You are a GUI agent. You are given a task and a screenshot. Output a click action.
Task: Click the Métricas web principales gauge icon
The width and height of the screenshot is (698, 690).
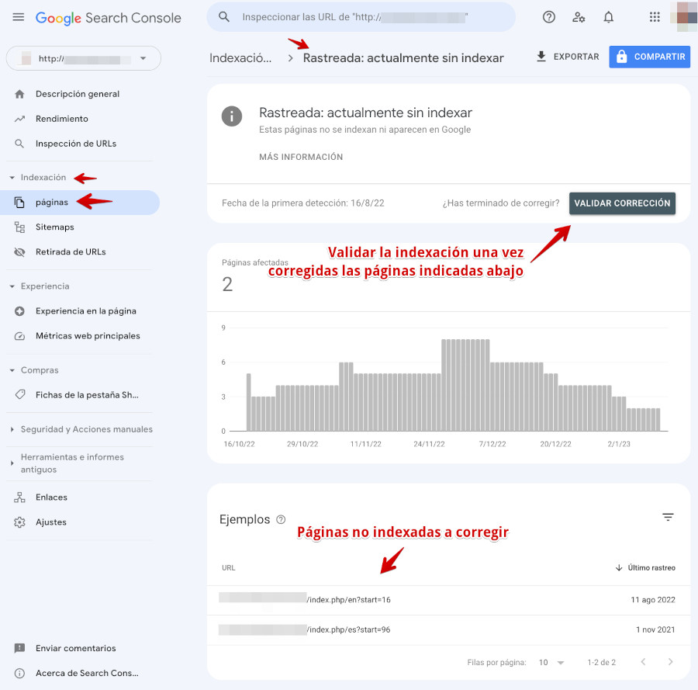[19, 336]
